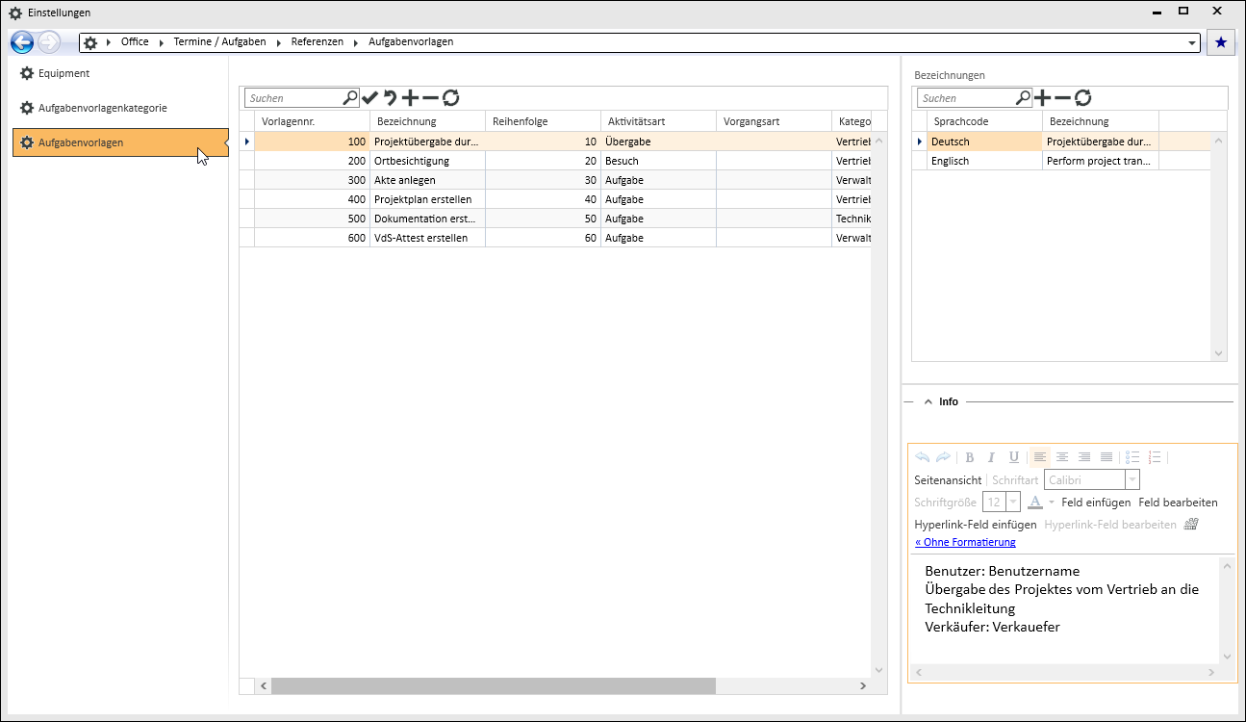
Task: Center text in Info editor
Action: coord(1062,457)
